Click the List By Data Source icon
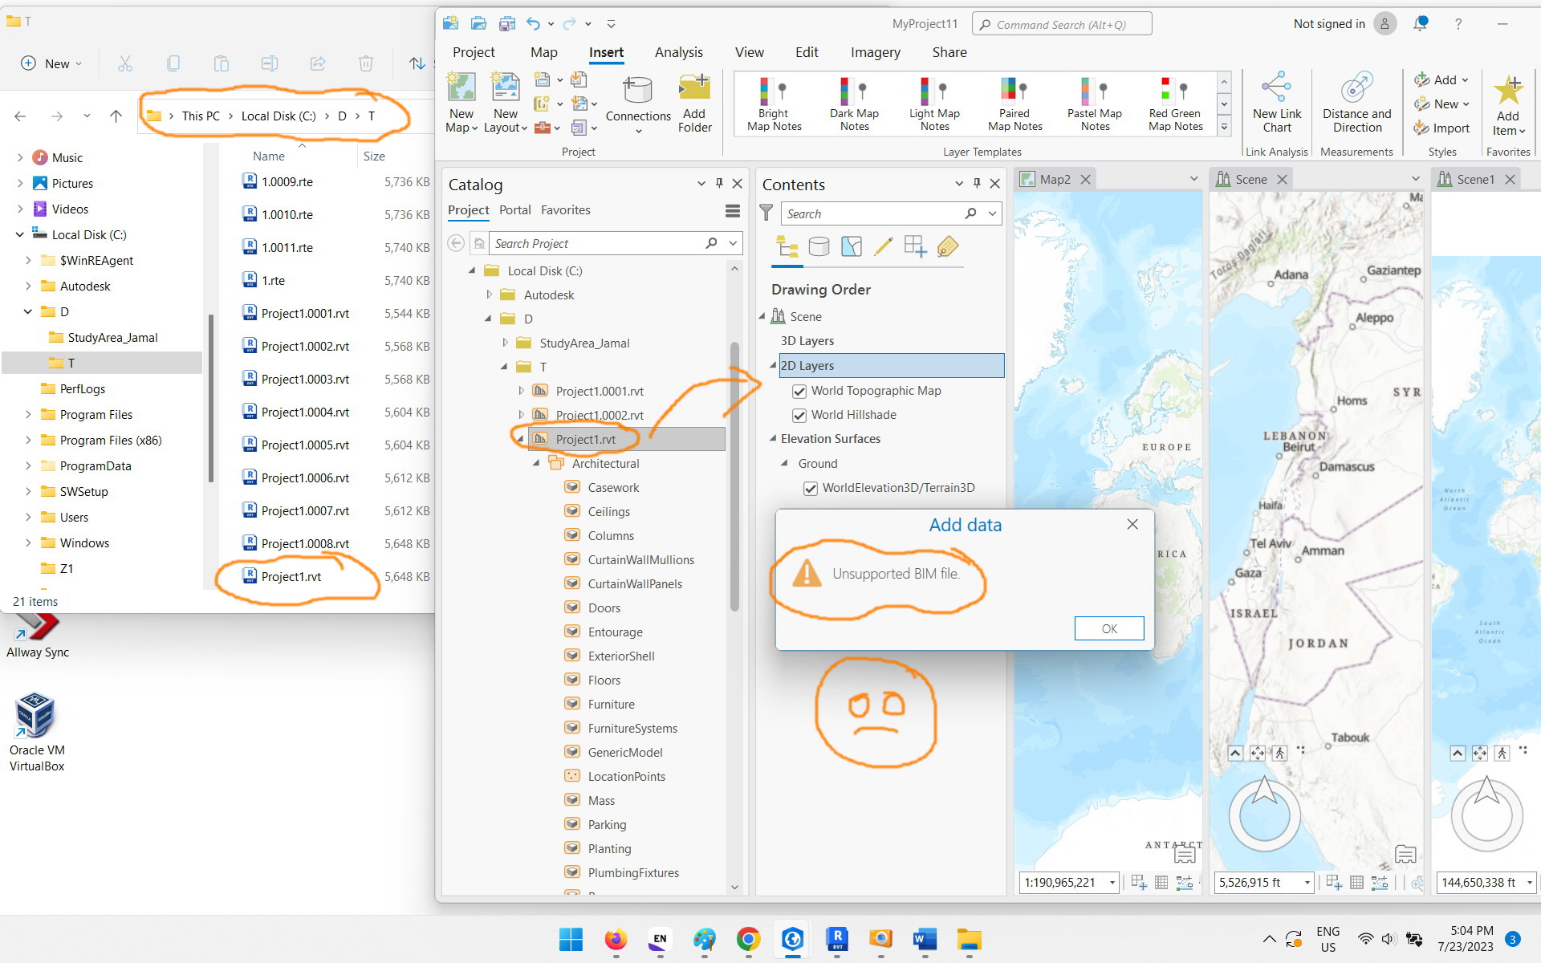This screenshot has height=963, width=1541. (x=819, y=247)
